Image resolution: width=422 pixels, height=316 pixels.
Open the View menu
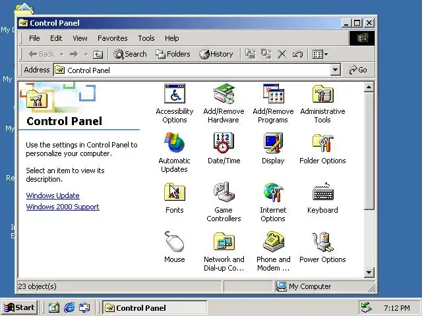click(x=80, y=38)
